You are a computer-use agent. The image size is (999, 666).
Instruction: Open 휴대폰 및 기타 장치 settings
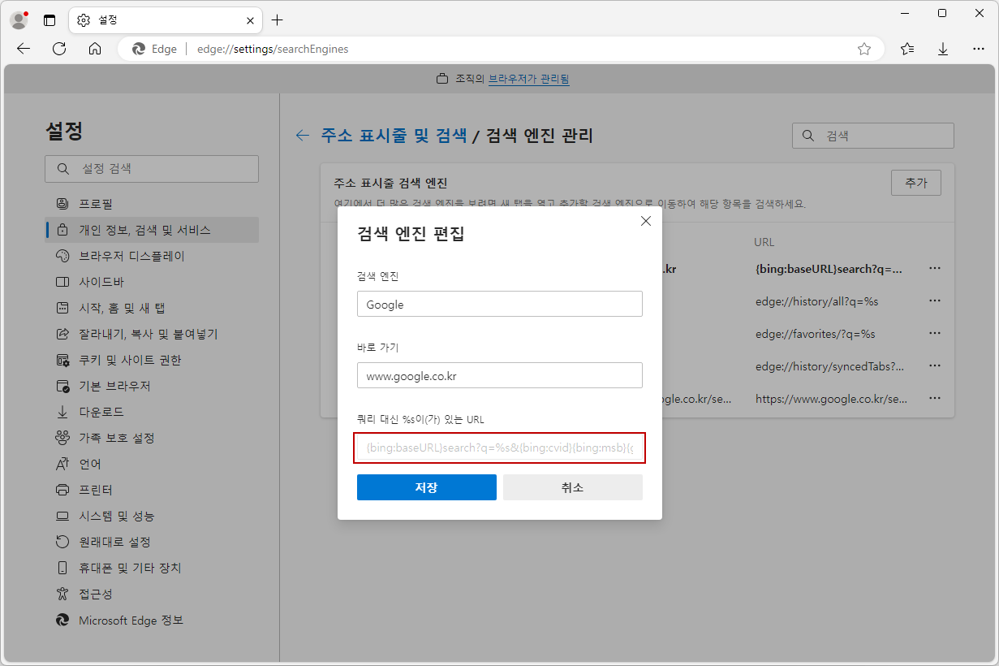(x=152, y=568)
